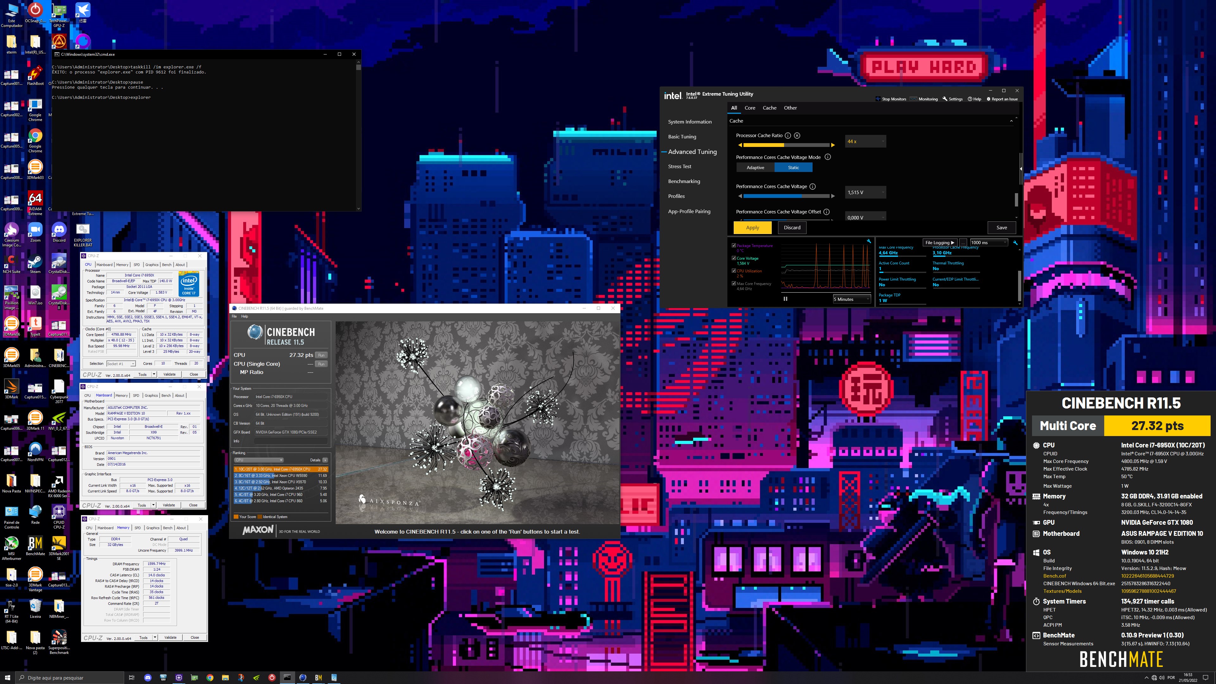Open Benchmarking section in XTU sidebar
1216x684 pixels.
[684, 182]
